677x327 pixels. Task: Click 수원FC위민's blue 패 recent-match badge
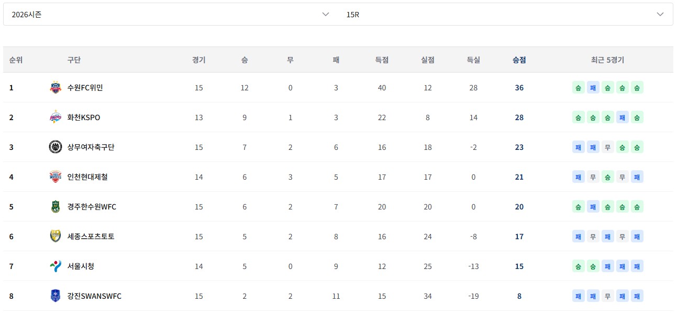pyautogui.click(x=593, y=88)
